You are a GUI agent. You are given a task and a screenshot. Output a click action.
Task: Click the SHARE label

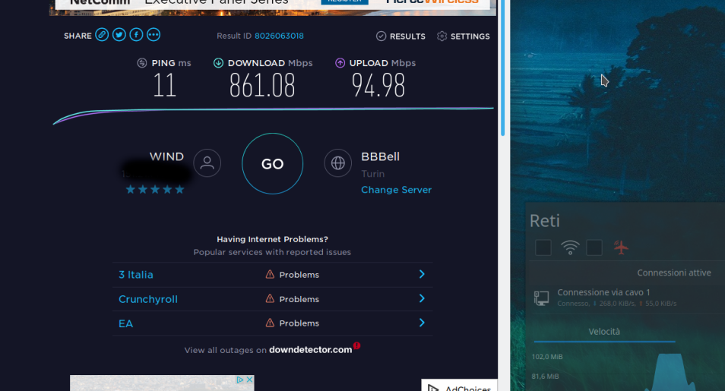(x=78, y=36)
